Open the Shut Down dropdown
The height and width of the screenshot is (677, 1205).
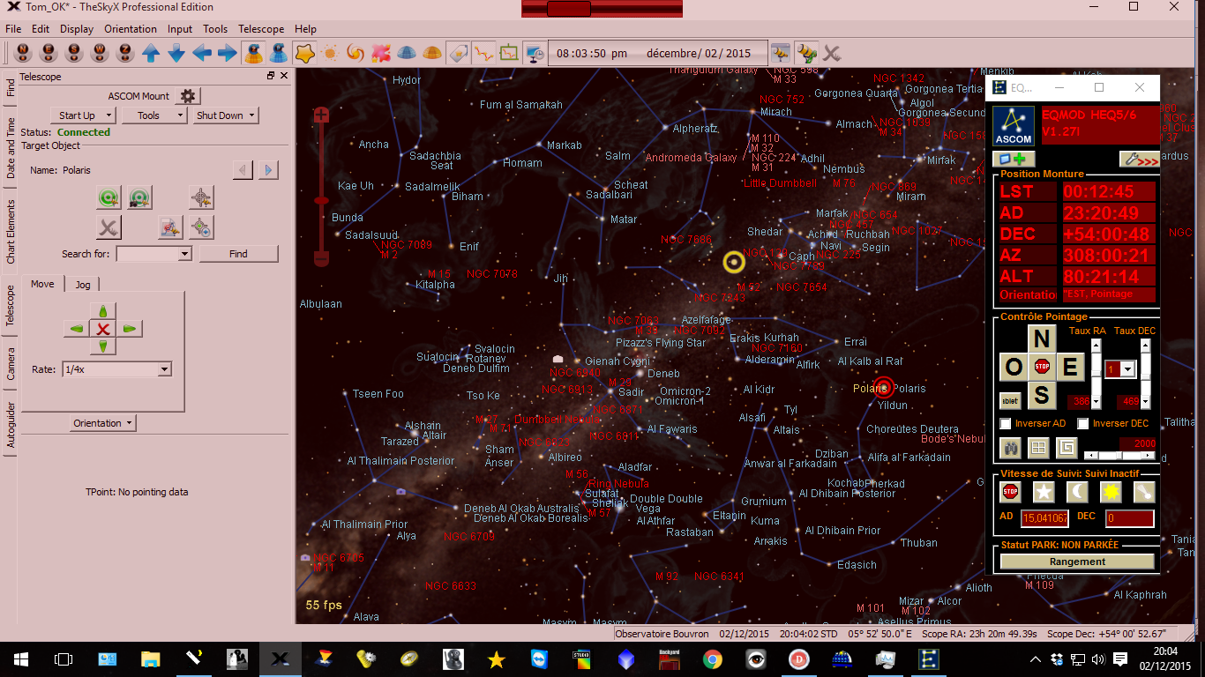[226, 115]
